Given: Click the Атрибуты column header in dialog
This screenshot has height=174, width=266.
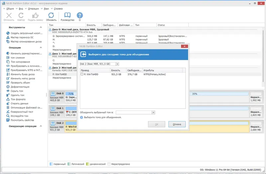Looking at the screenshot, I should pyautogui.click(x=163, y=70).
